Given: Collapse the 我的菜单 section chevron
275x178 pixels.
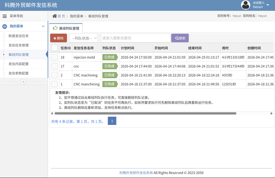Looking at the screenshot, I should click(x=43, y=27).
